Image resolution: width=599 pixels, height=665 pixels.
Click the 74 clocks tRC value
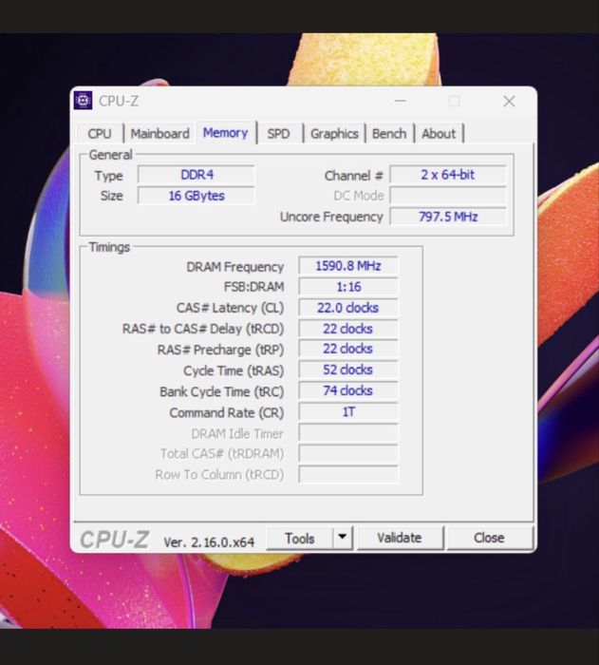point(348,390)
